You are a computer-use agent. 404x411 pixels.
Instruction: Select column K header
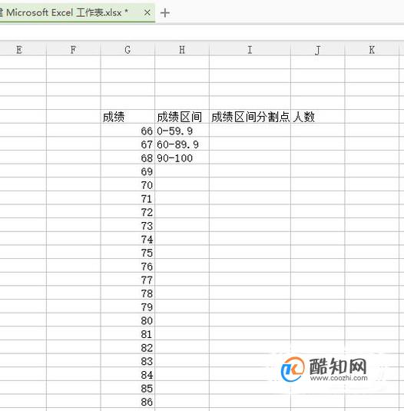click(x=372, y=49)
